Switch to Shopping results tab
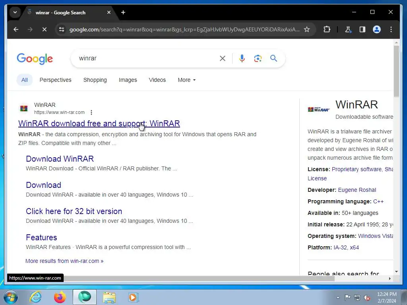 coord(95,80)
